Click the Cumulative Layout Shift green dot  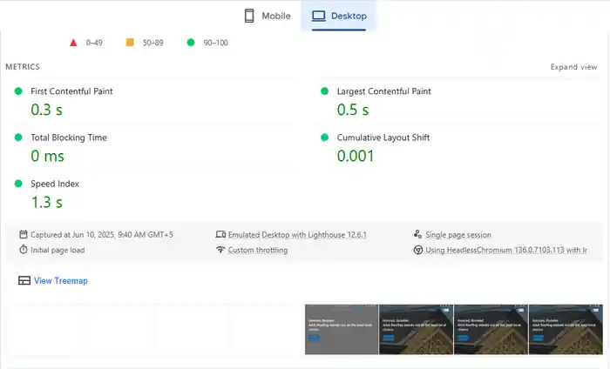[x=324, y=138]
